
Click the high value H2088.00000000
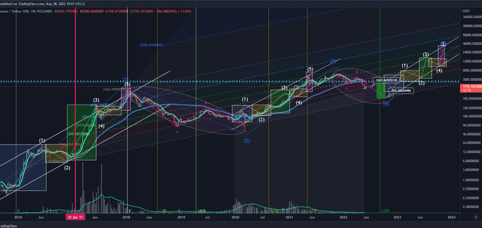[92, 11]
